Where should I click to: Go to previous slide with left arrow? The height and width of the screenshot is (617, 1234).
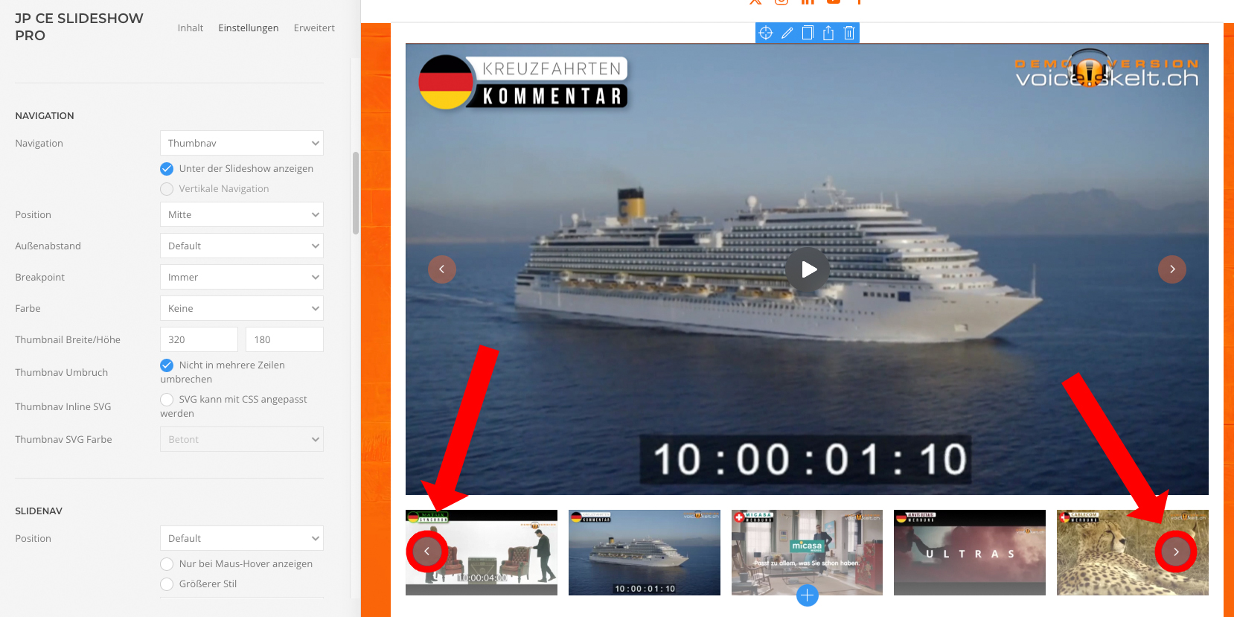point(442,269)
